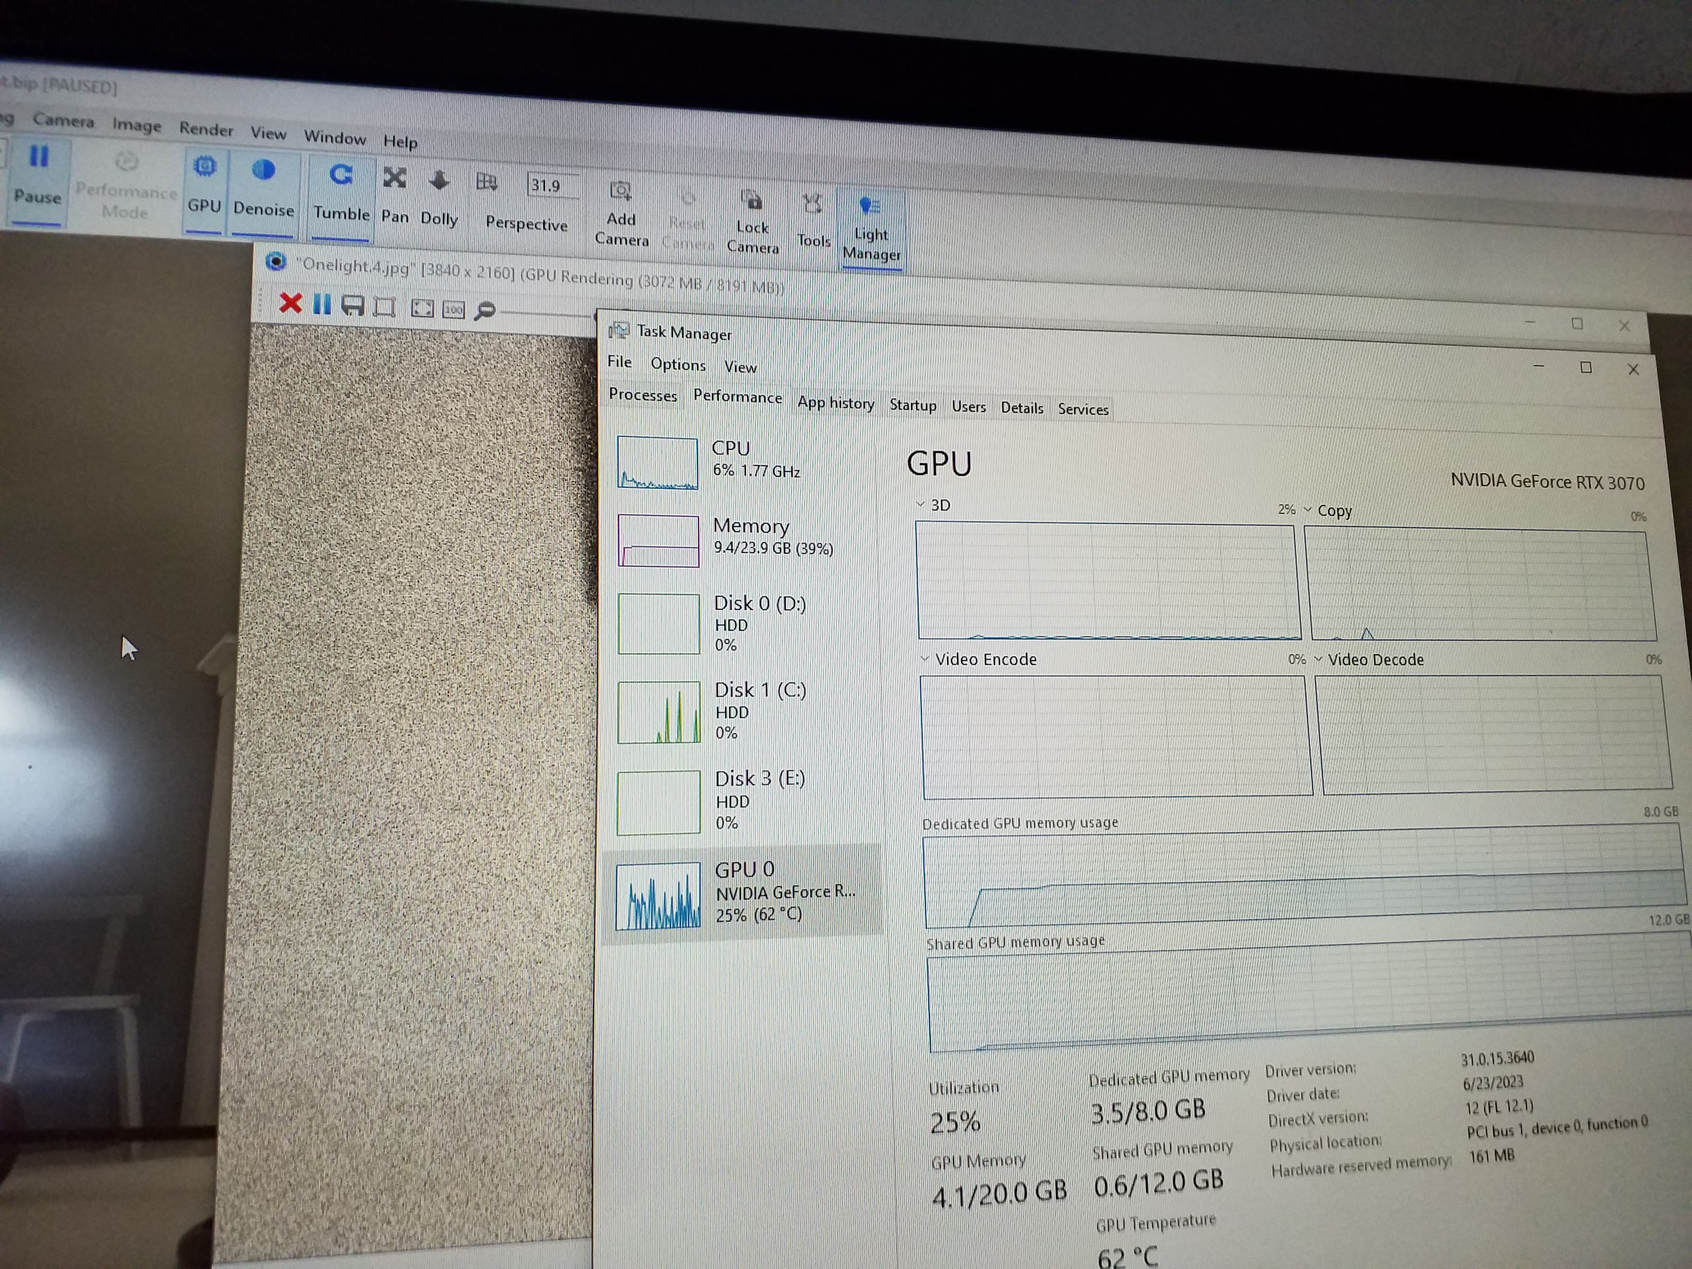Open the Render menu
This screenshot has width=1692, height=1269.
(x=206, y=129)
